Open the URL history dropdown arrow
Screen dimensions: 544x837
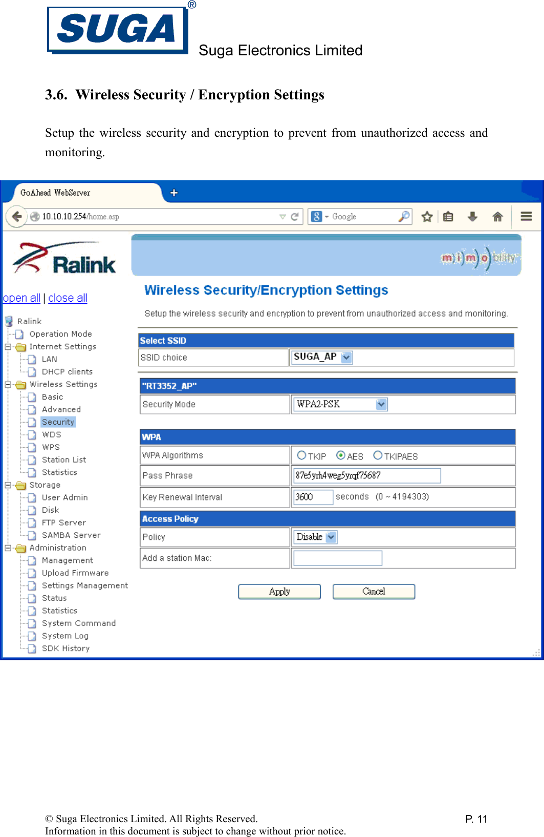pyautogui.click(x=282, y=217)
